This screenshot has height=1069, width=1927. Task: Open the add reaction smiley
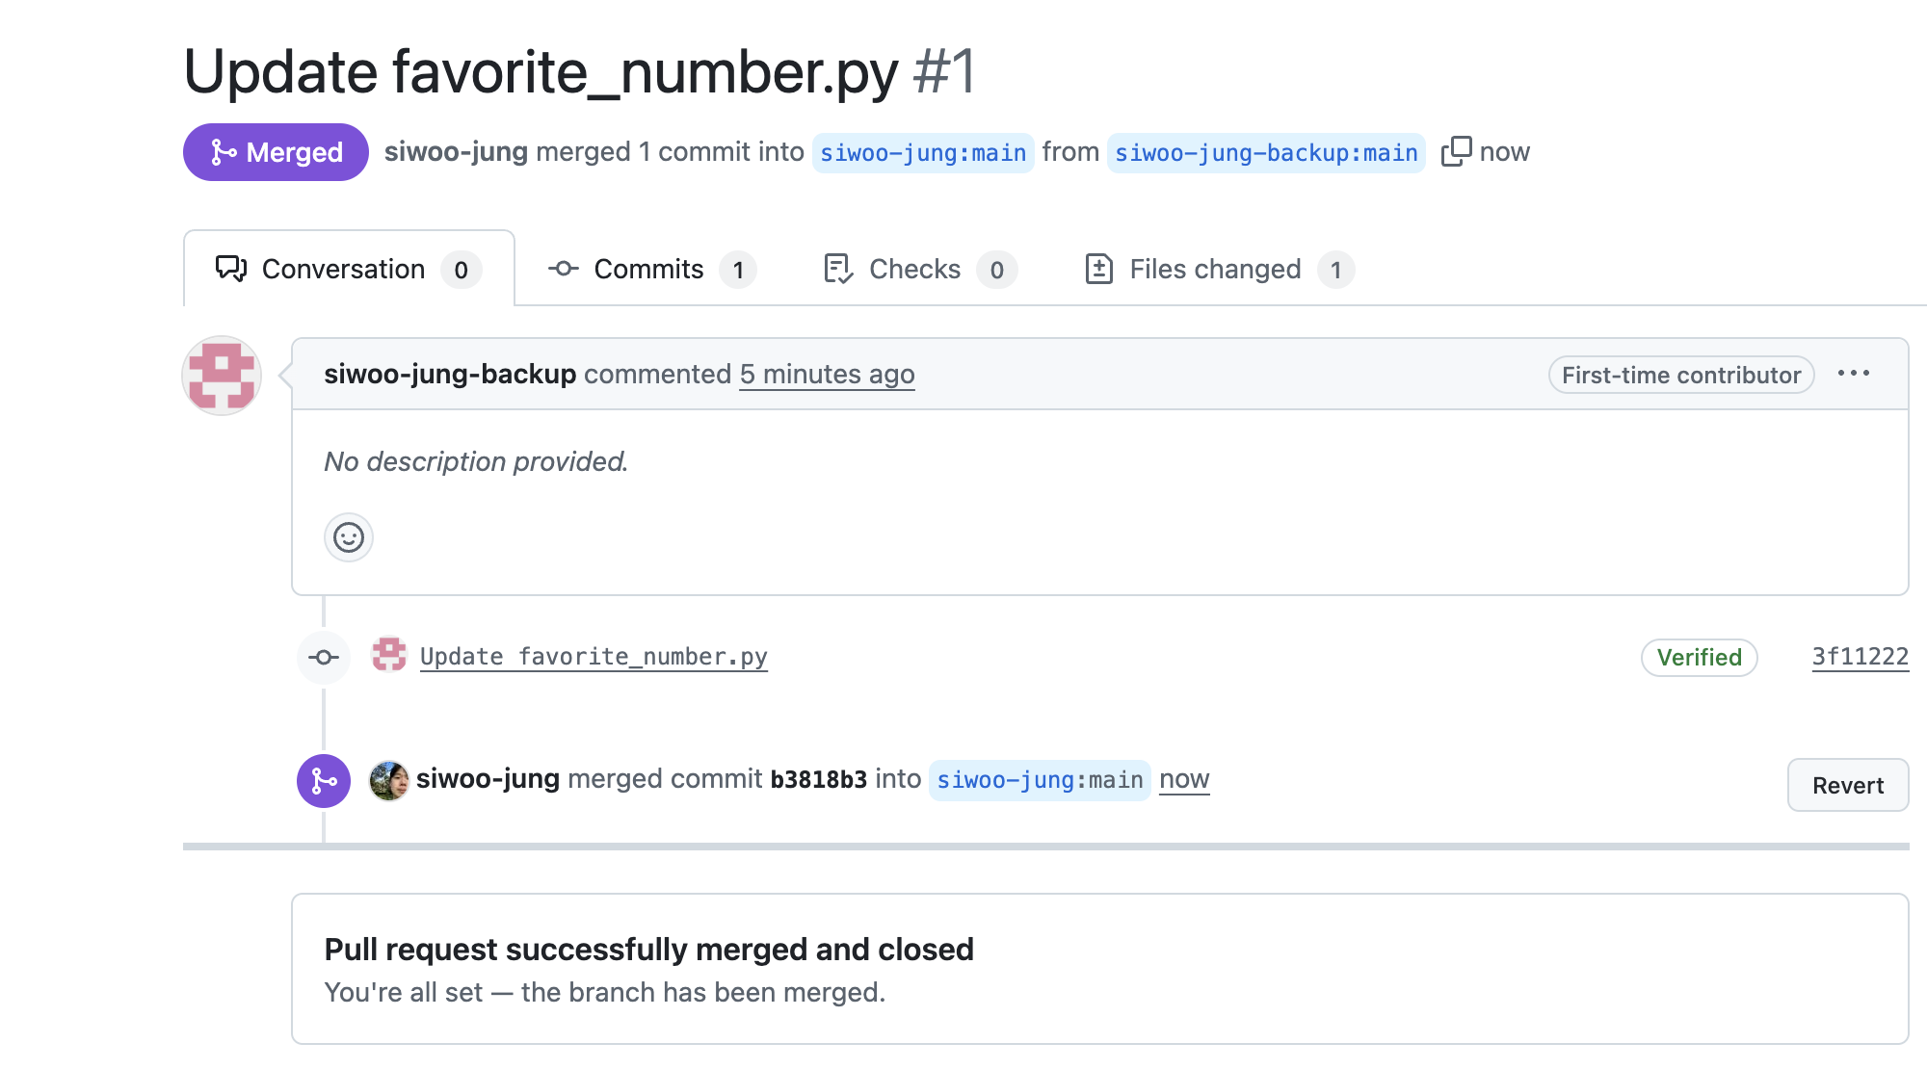(349, 537)
